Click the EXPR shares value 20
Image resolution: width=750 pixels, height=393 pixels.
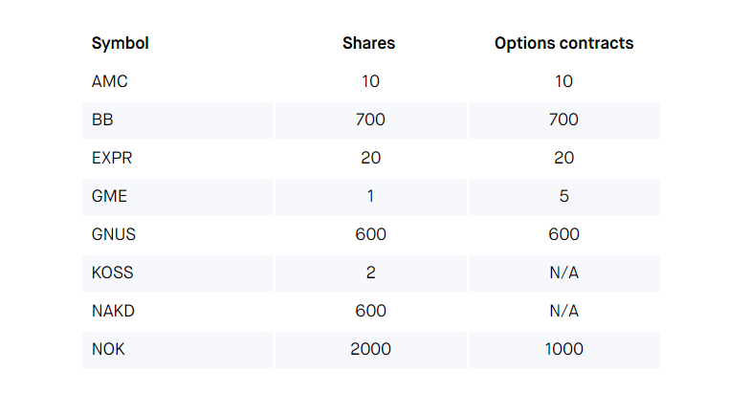coord(370,158)
